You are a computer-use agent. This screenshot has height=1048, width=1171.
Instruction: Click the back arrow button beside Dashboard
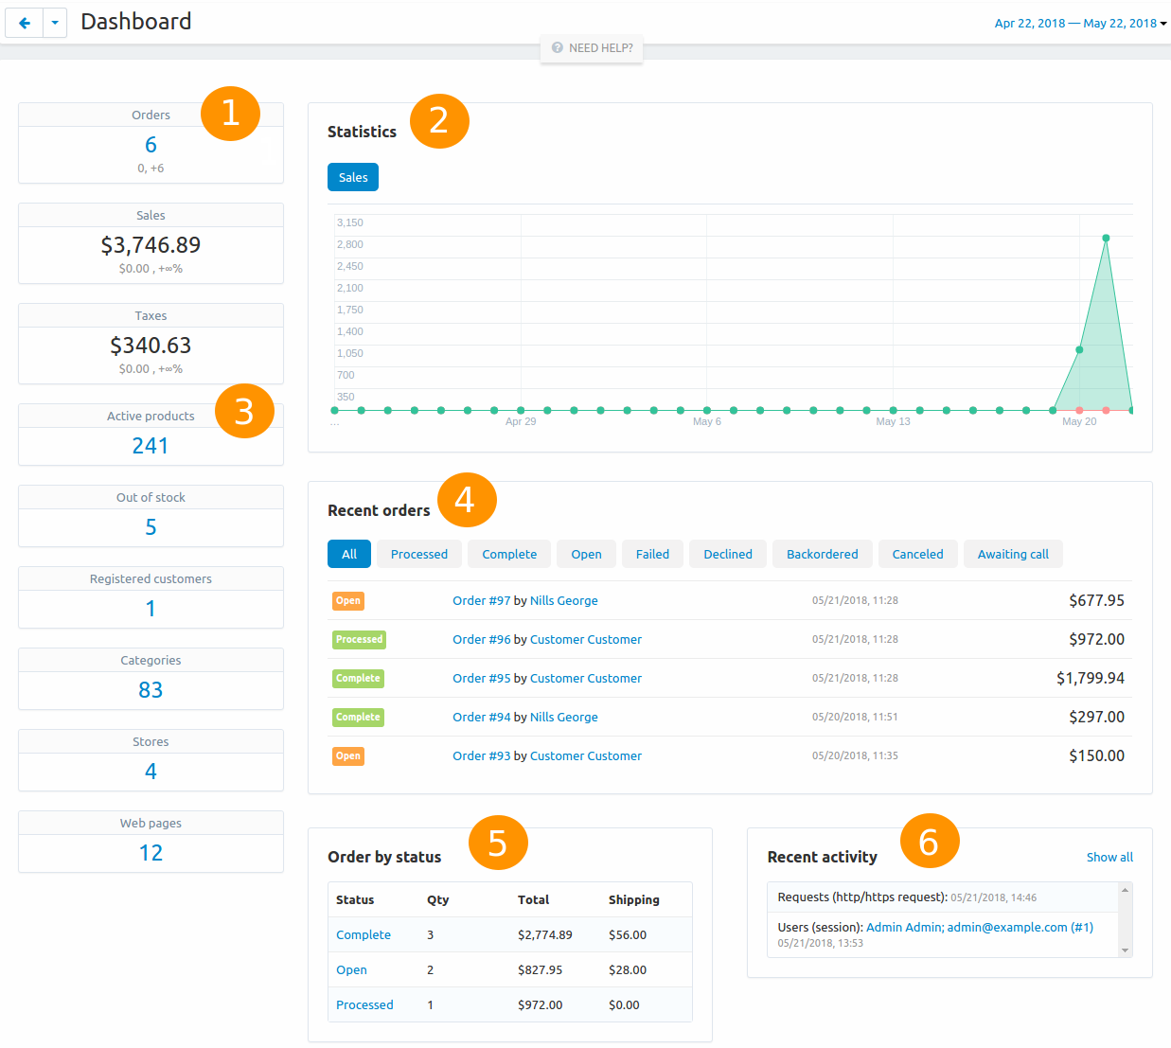pos(24,23)
